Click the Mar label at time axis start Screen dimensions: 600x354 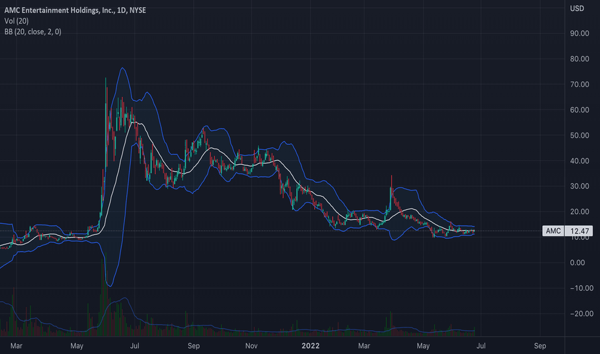tap(16, 346)
